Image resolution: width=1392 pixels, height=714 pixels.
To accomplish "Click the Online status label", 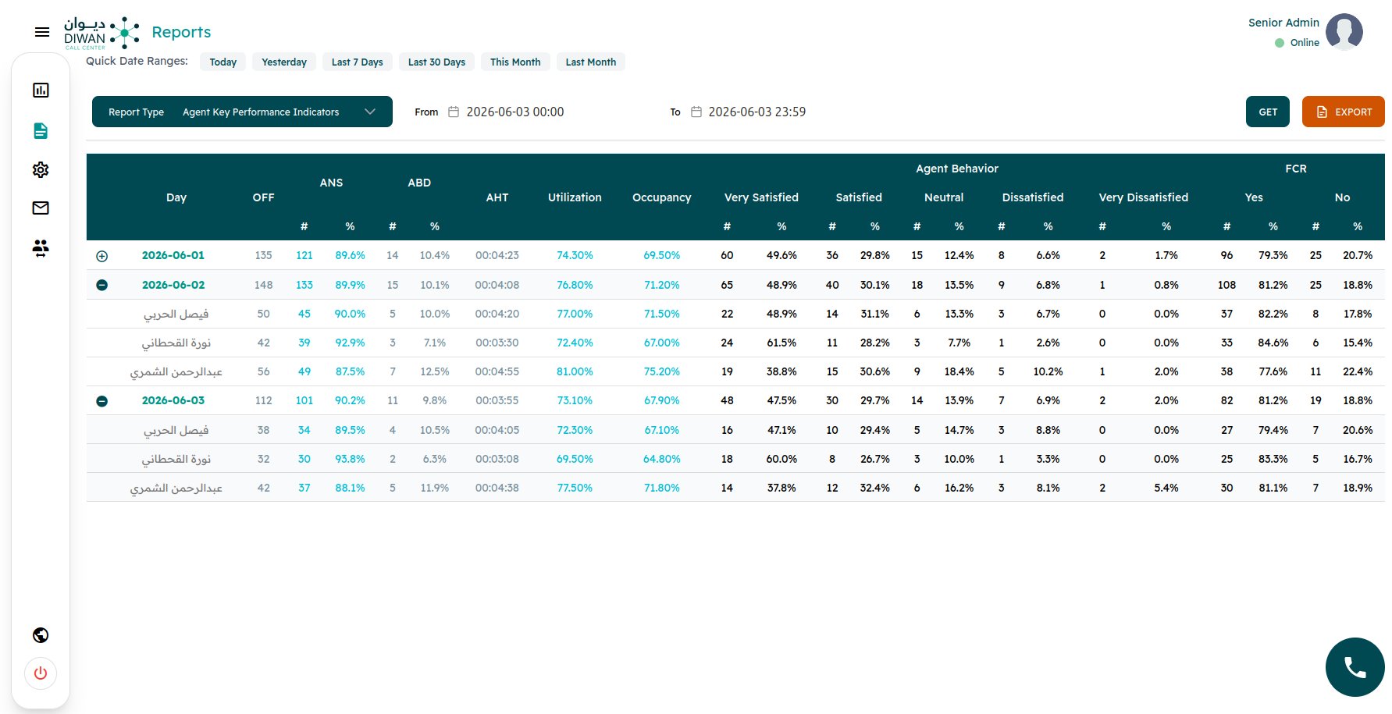I will pos(1305,43).
